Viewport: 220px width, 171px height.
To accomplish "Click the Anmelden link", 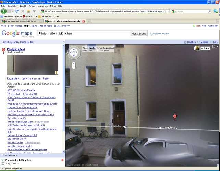I will tap(213, 26).
